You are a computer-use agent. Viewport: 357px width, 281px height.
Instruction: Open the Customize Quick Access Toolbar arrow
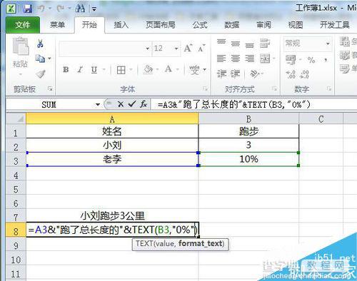coord(94,9)
